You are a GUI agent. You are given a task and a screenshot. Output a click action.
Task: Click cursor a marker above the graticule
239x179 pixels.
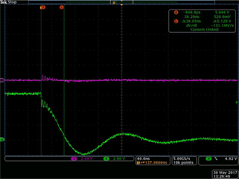(43, 7)
